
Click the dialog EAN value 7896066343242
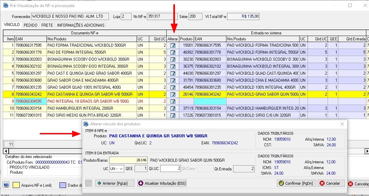[225, 143]
